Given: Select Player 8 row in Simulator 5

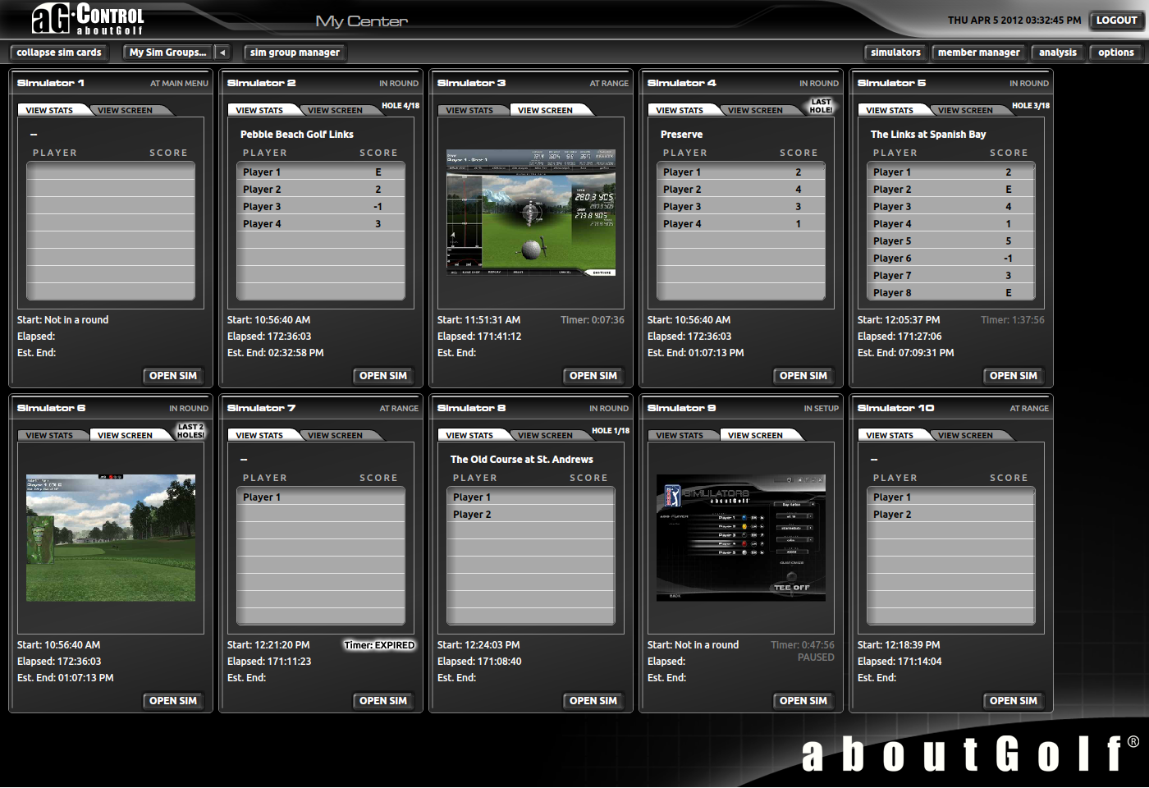Looking at the screenshot, I should point(951,293).
